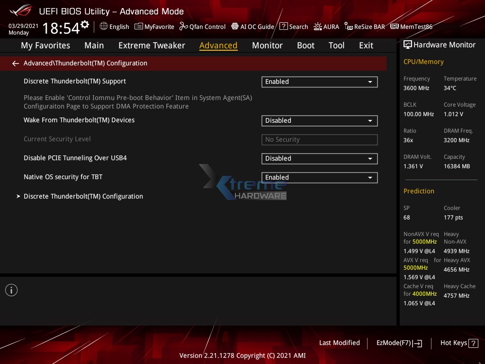Switch to the Extreme Tweaker tab
Viewport: 485px width, 364px height.
click(152, 45)
